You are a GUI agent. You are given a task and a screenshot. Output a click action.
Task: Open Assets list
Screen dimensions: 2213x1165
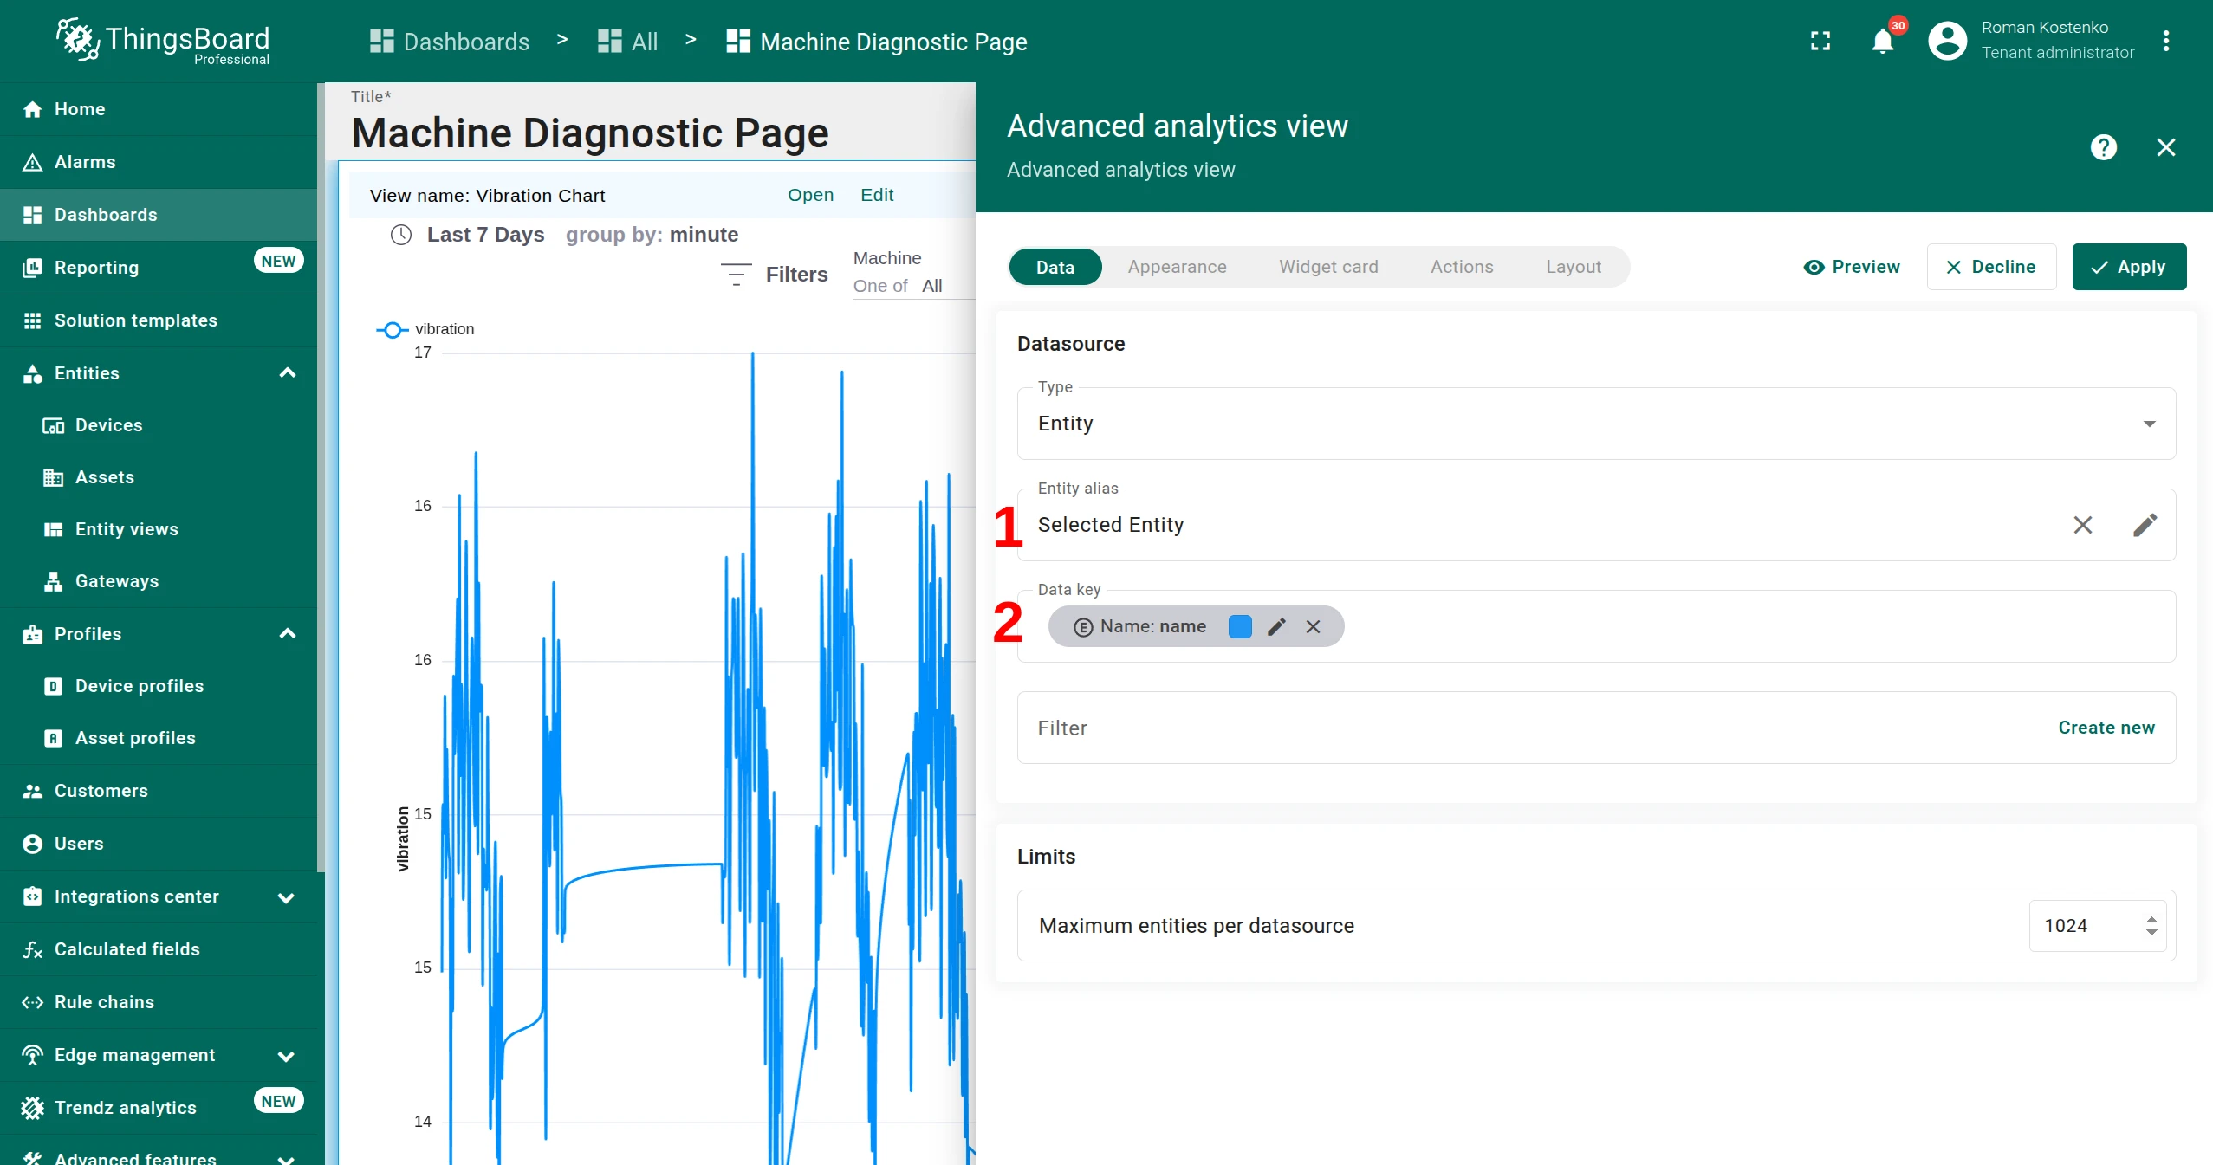[159, 477]
